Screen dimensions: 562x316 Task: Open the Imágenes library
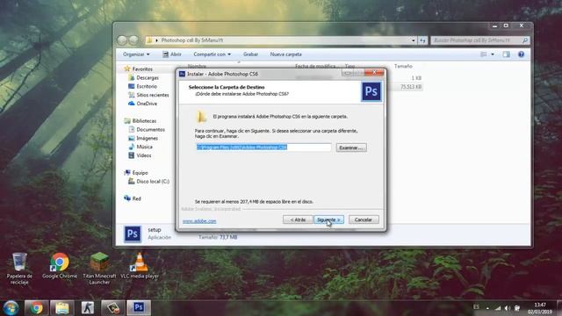click(x=147, y=138)
